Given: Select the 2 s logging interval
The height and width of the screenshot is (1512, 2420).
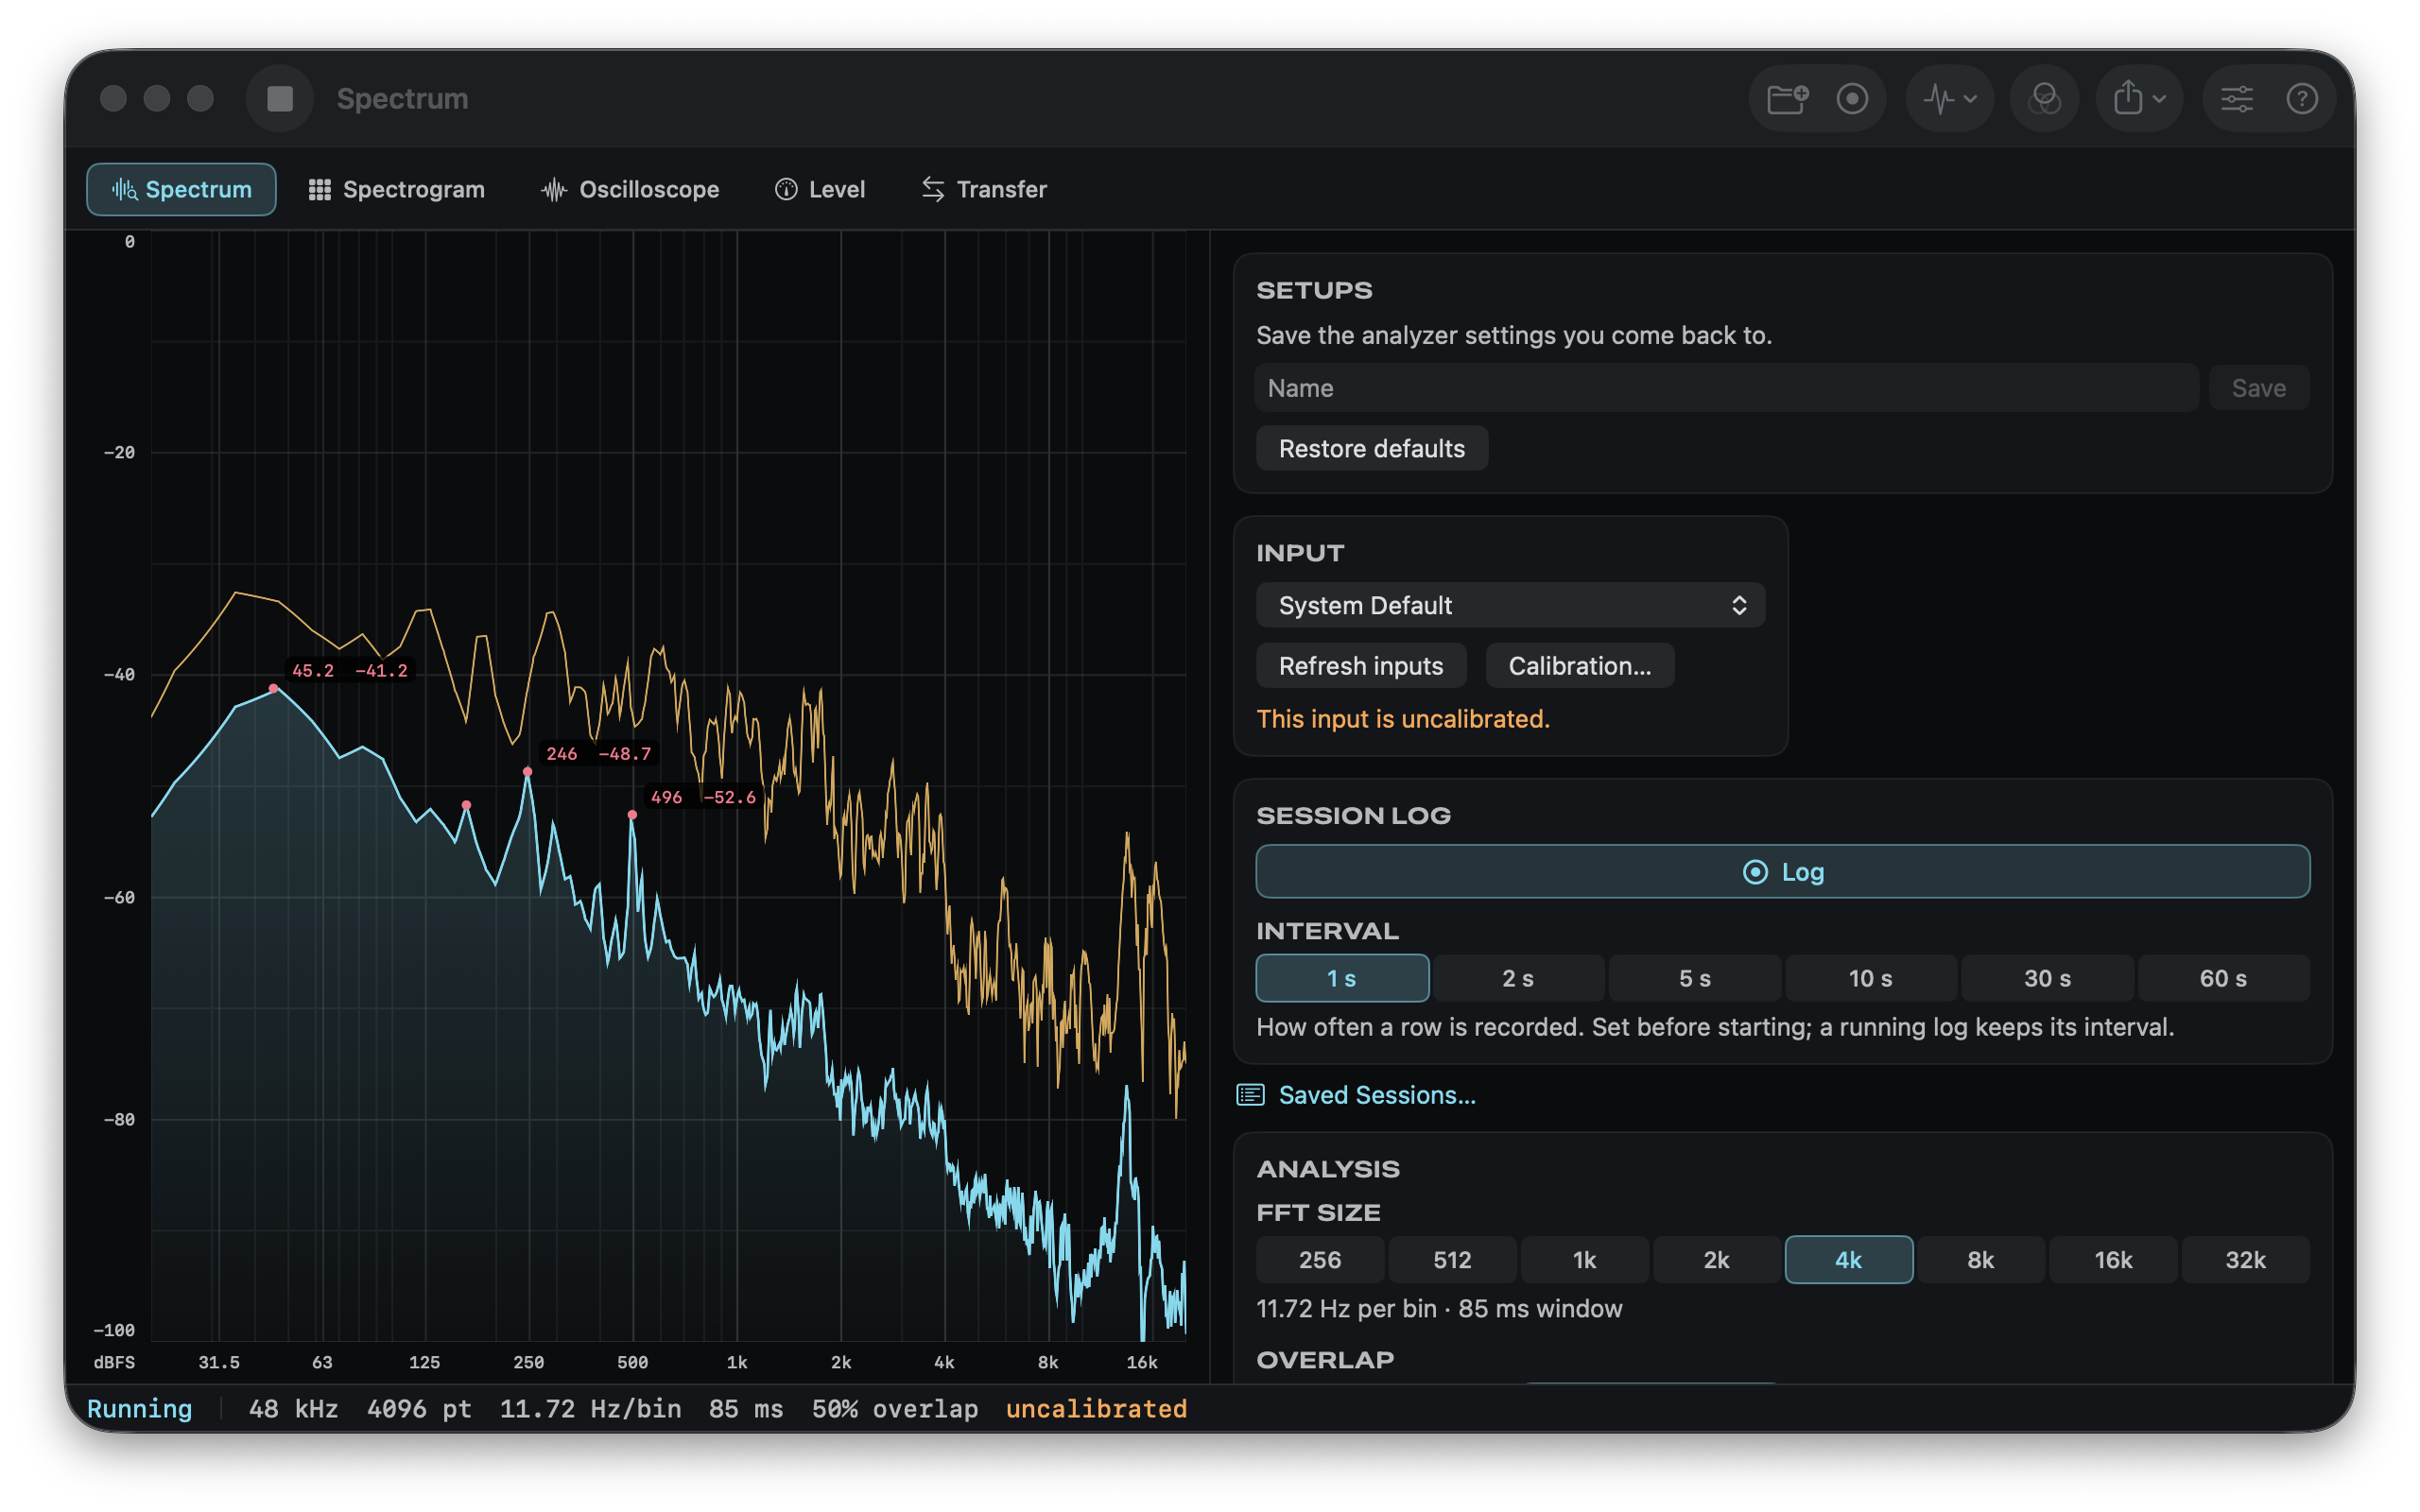Looking at the screenshot, I should click(1518, 978).
